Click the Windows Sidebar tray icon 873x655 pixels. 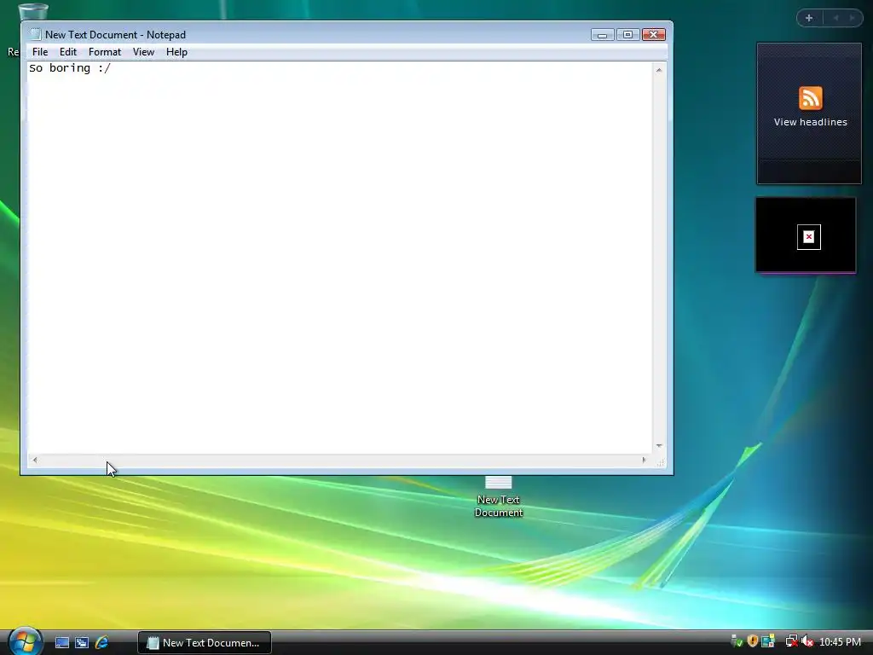click(x=768, y=641)
